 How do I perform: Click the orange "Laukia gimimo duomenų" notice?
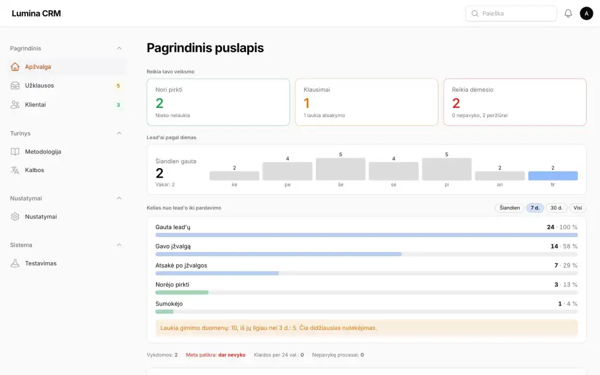pyautogui.click(x=367, y=328)
